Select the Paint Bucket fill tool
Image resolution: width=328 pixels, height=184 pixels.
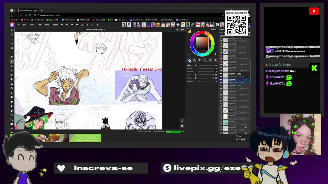click(12, 84)
